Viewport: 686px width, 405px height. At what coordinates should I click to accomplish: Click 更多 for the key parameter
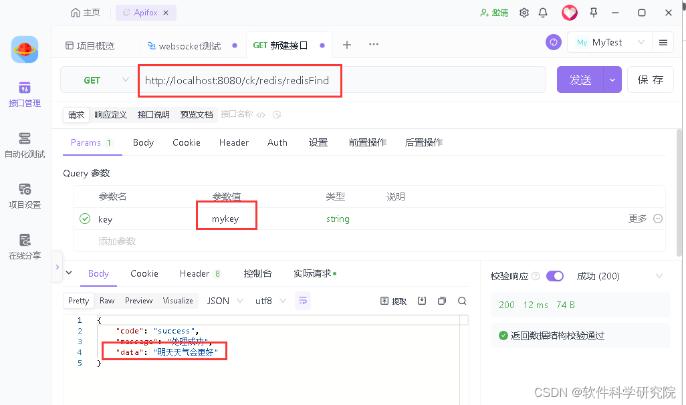pyautogui.click(x=637, y=219)
